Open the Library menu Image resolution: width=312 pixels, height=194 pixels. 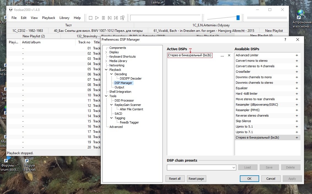coord(64,18)
